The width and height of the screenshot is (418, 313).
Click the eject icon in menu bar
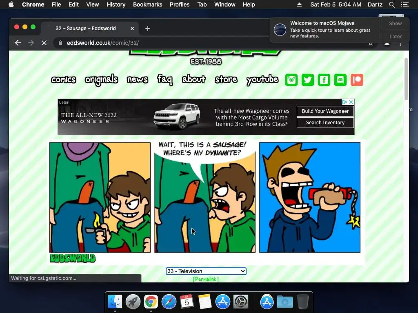click(299, 4)
